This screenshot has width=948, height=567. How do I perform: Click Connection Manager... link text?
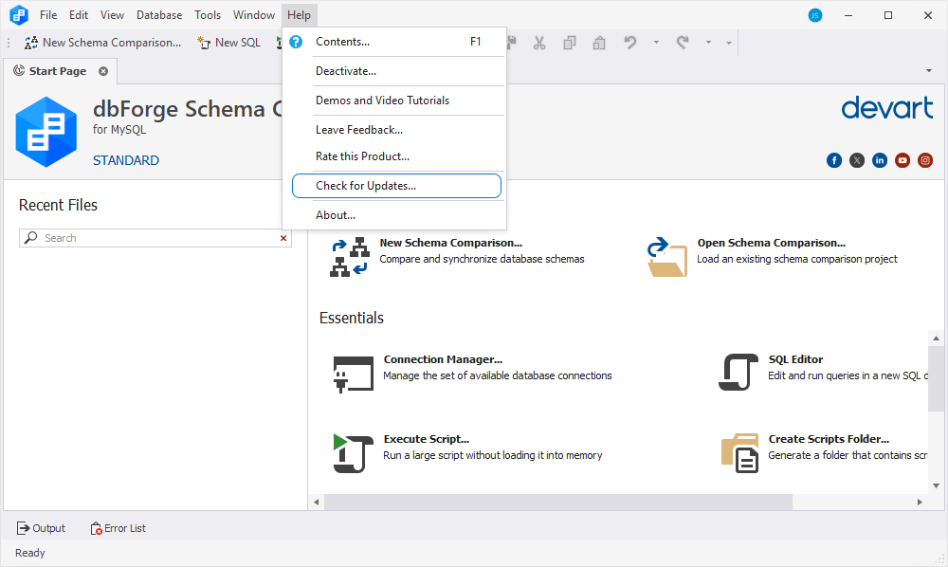pos(443,359)
